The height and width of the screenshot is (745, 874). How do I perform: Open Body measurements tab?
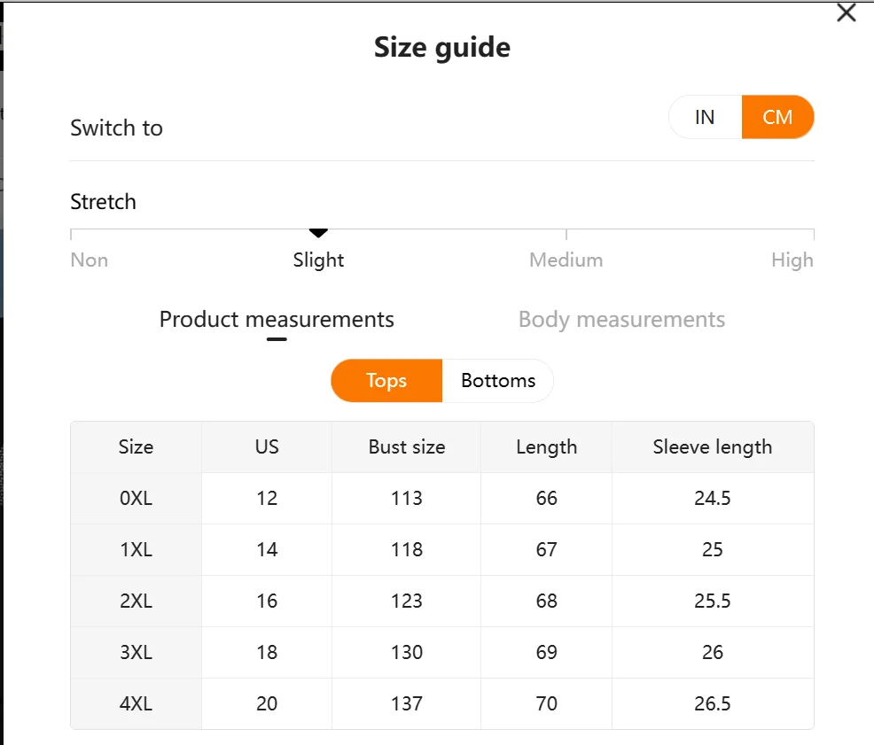pos(621,319)
